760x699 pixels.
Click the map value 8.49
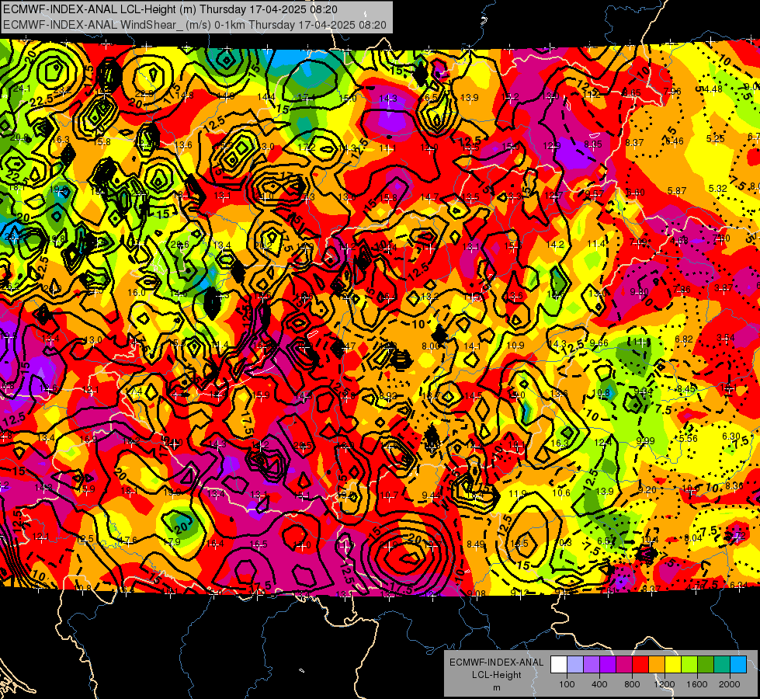pyautogui.click(x=475, y=544)
